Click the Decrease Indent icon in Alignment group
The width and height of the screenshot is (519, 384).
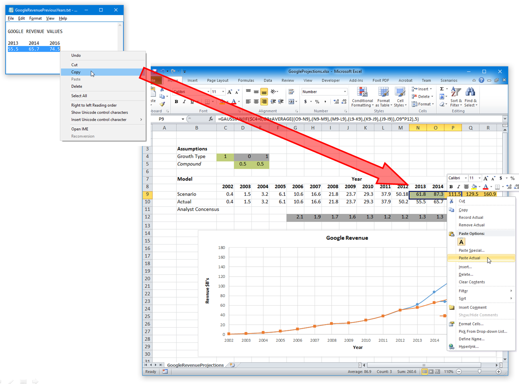pyautogui.click(x=273, y=102)
